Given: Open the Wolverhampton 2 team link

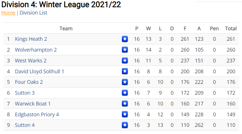Looking at the screenshot, I should click(36, 50).
